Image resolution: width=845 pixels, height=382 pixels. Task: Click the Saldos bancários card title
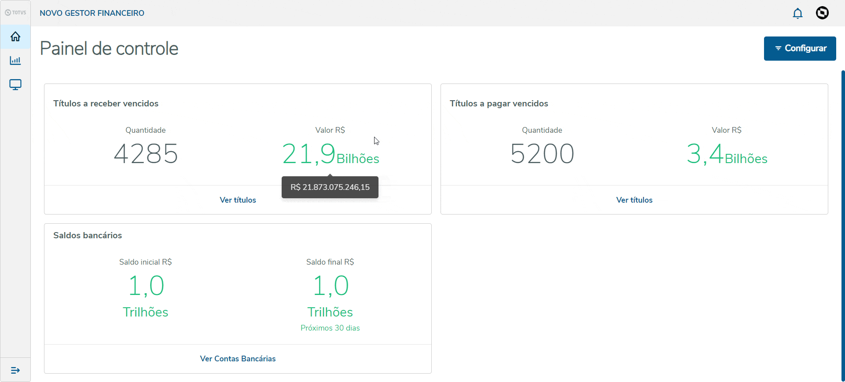(x=88, y=235)
